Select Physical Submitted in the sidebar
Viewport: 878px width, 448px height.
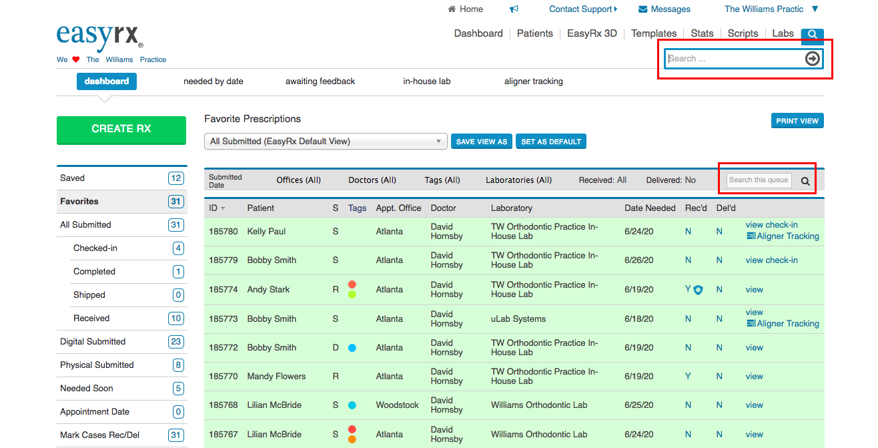point(122,365)
